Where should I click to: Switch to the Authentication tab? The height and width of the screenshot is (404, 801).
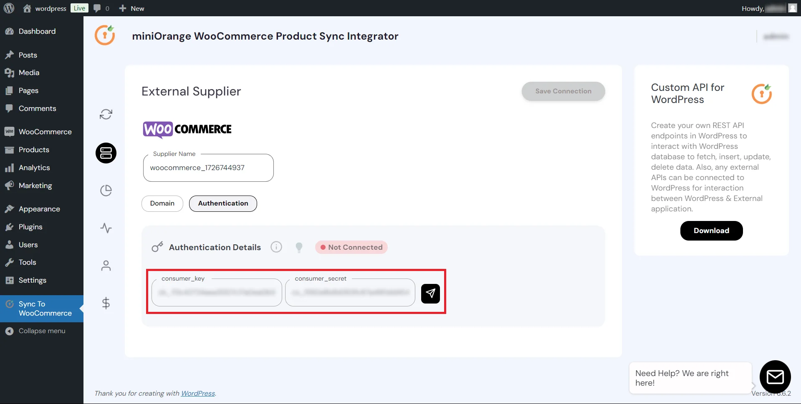tap(223, 203)
